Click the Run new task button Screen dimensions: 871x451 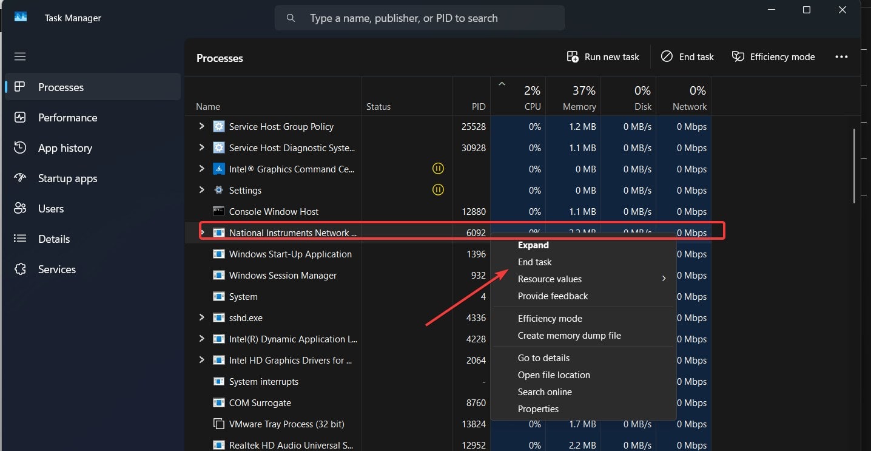tap(603, 57)
